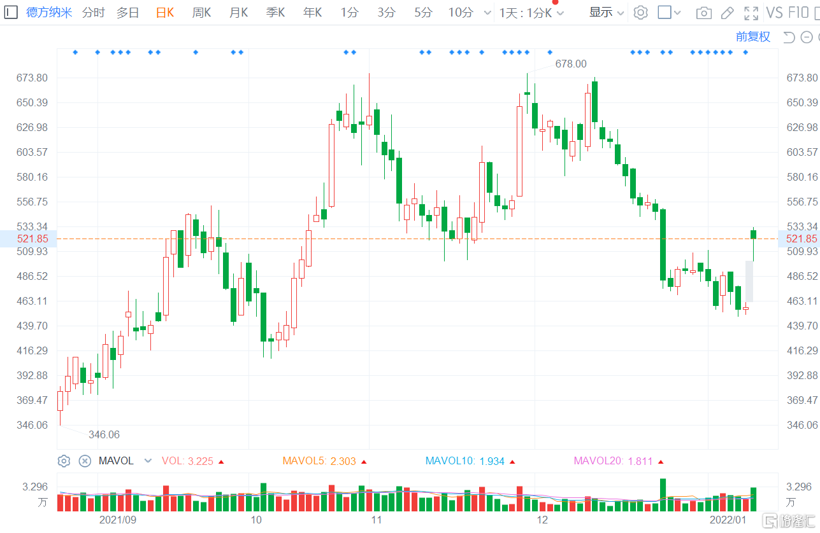Expand the MAVOL indicator dropdown
Screen dimensions: 820x533
(148, 461)
